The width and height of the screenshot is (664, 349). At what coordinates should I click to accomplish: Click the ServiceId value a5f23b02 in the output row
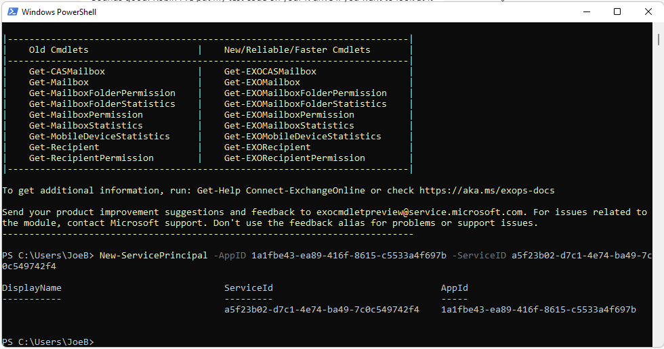[x=321, y=310]
